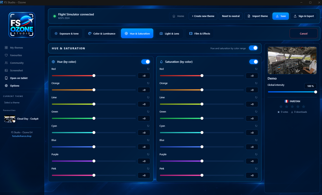This screenshot has width=322, height=195.
Task: Cancel the theme editing
Action: click(x=303, y=34)
